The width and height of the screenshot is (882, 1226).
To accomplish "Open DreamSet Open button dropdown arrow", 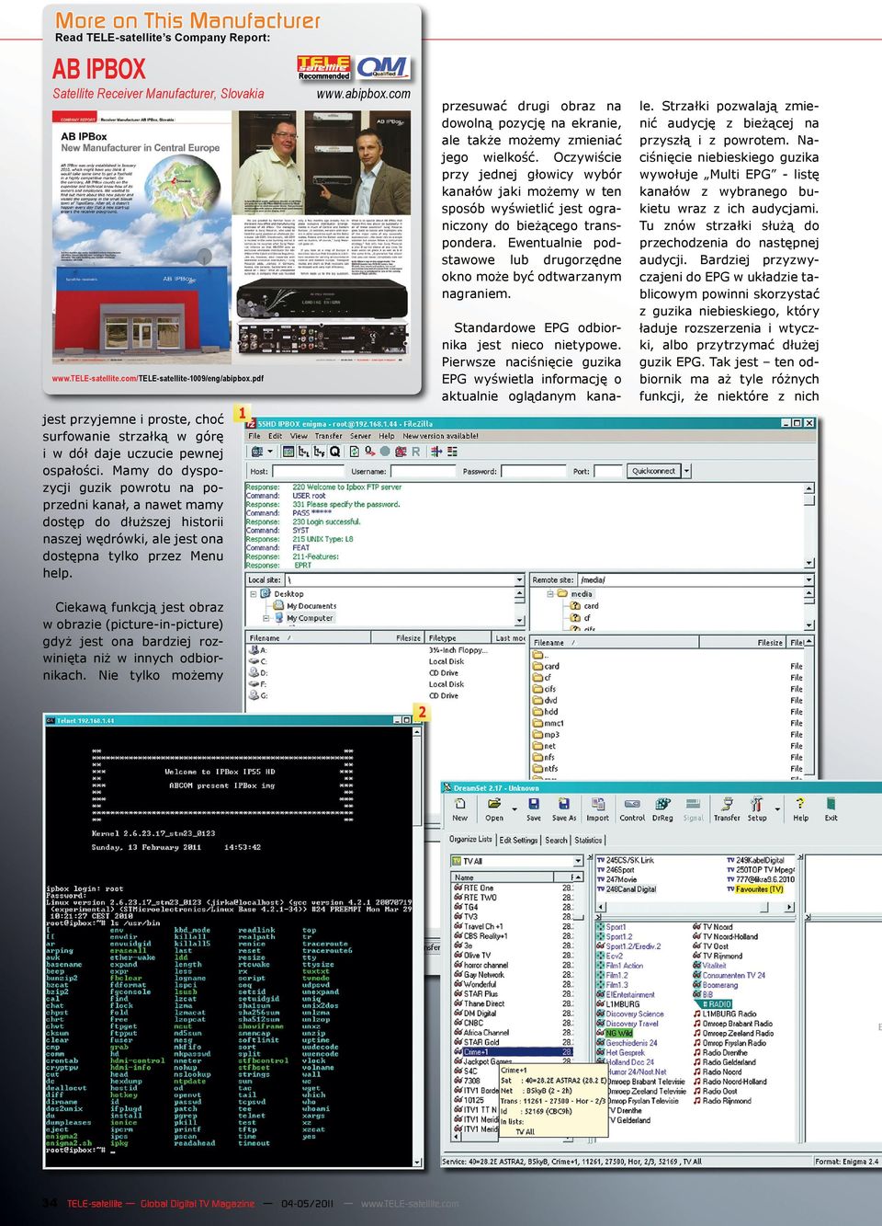I will click(x=514, y=808).
